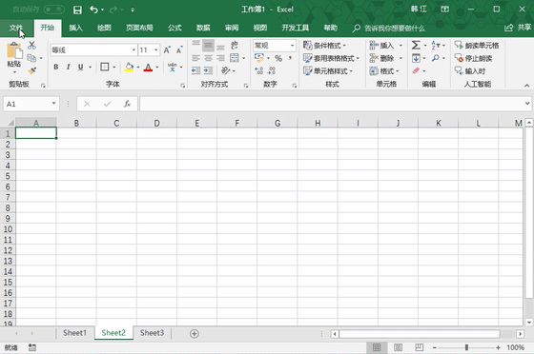
Task: Click the Fill down arrow icon
Action: (416, 58)
